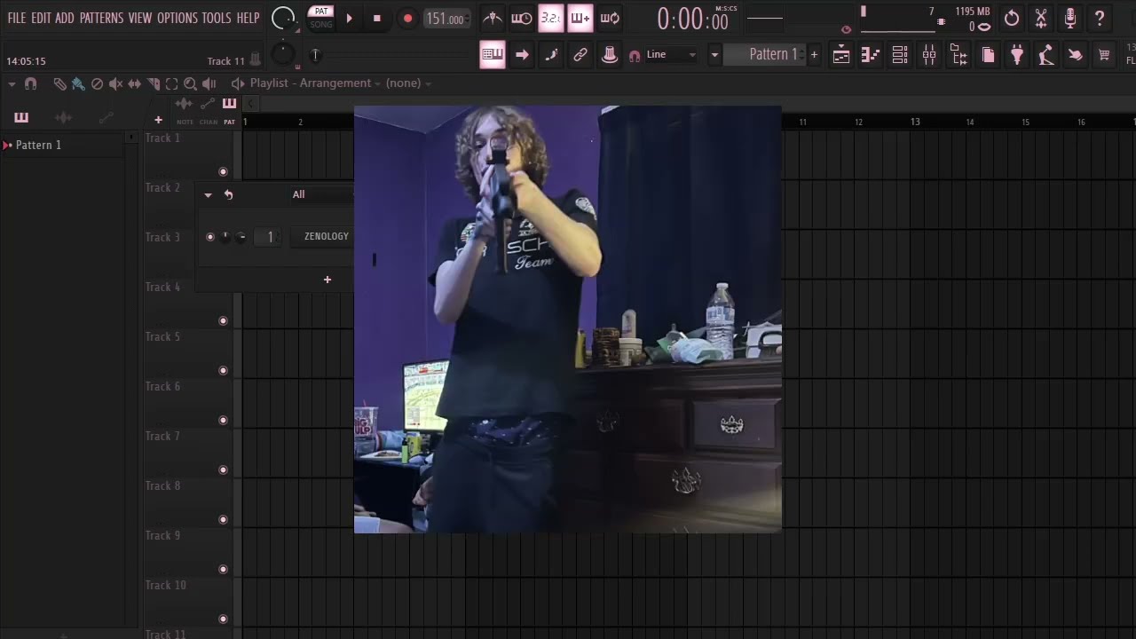
Task: Start playback with the Play button
Action: point(349,18)
